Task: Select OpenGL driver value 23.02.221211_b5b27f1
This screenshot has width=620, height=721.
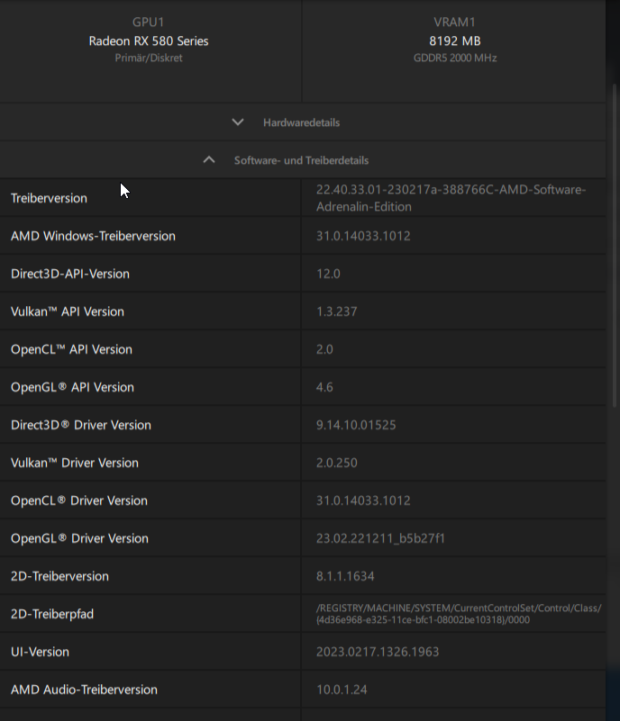Action: point(380,538)
